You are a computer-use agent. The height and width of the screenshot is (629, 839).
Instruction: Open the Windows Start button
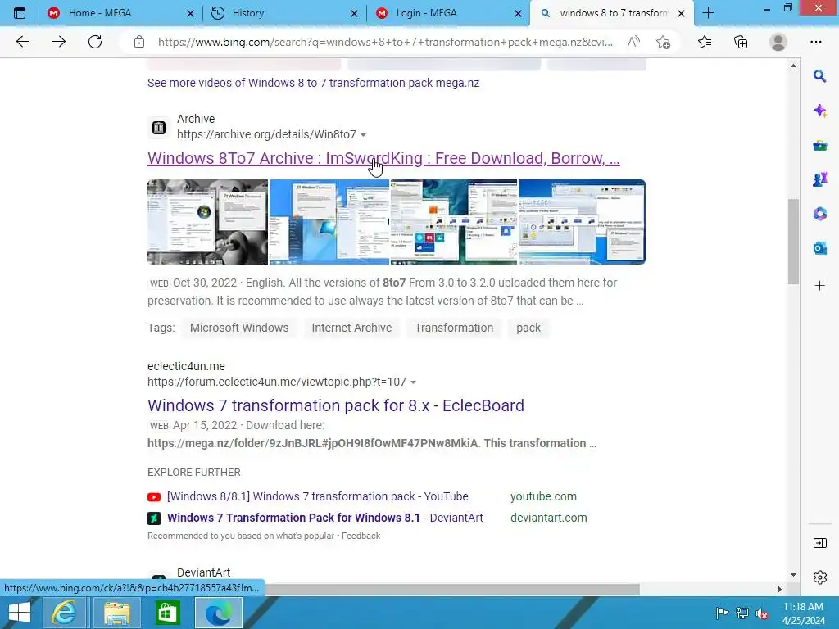[x=20, y=613]
